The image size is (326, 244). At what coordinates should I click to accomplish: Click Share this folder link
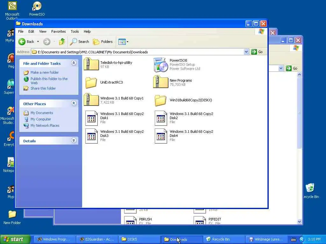click(43, 88)
